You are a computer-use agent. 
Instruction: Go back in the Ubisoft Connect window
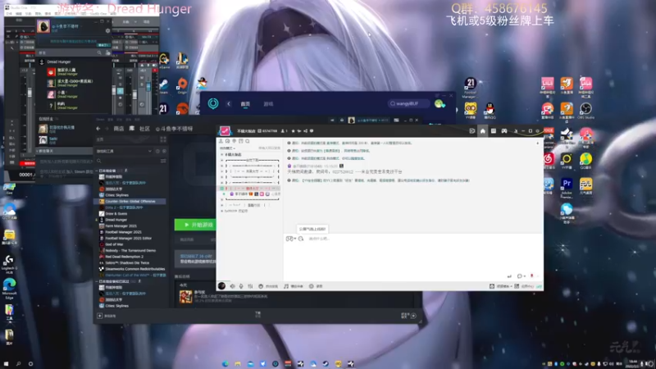229,104
